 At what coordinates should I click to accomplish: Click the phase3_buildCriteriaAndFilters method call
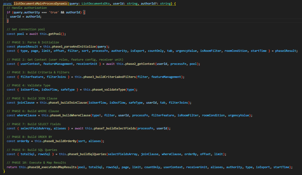click(104, 77)
